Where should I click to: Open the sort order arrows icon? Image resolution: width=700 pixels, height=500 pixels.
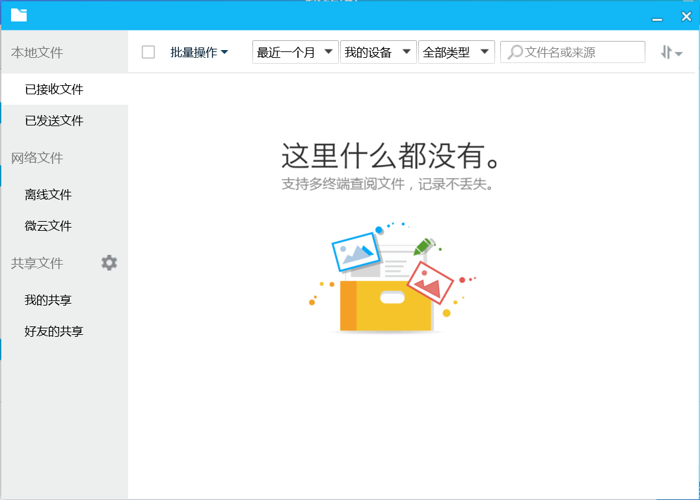point(671,53)
